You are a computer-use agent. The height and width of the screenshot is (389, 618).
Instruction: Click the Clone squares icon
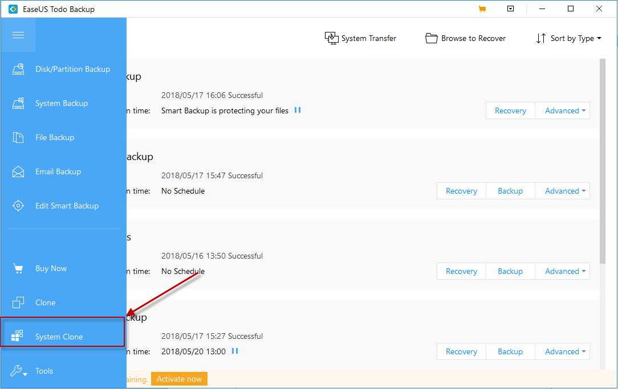pos(18,302)
